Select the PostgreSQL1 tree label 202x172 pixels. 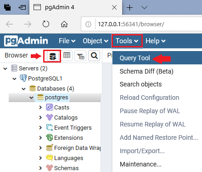pos(45,79)
